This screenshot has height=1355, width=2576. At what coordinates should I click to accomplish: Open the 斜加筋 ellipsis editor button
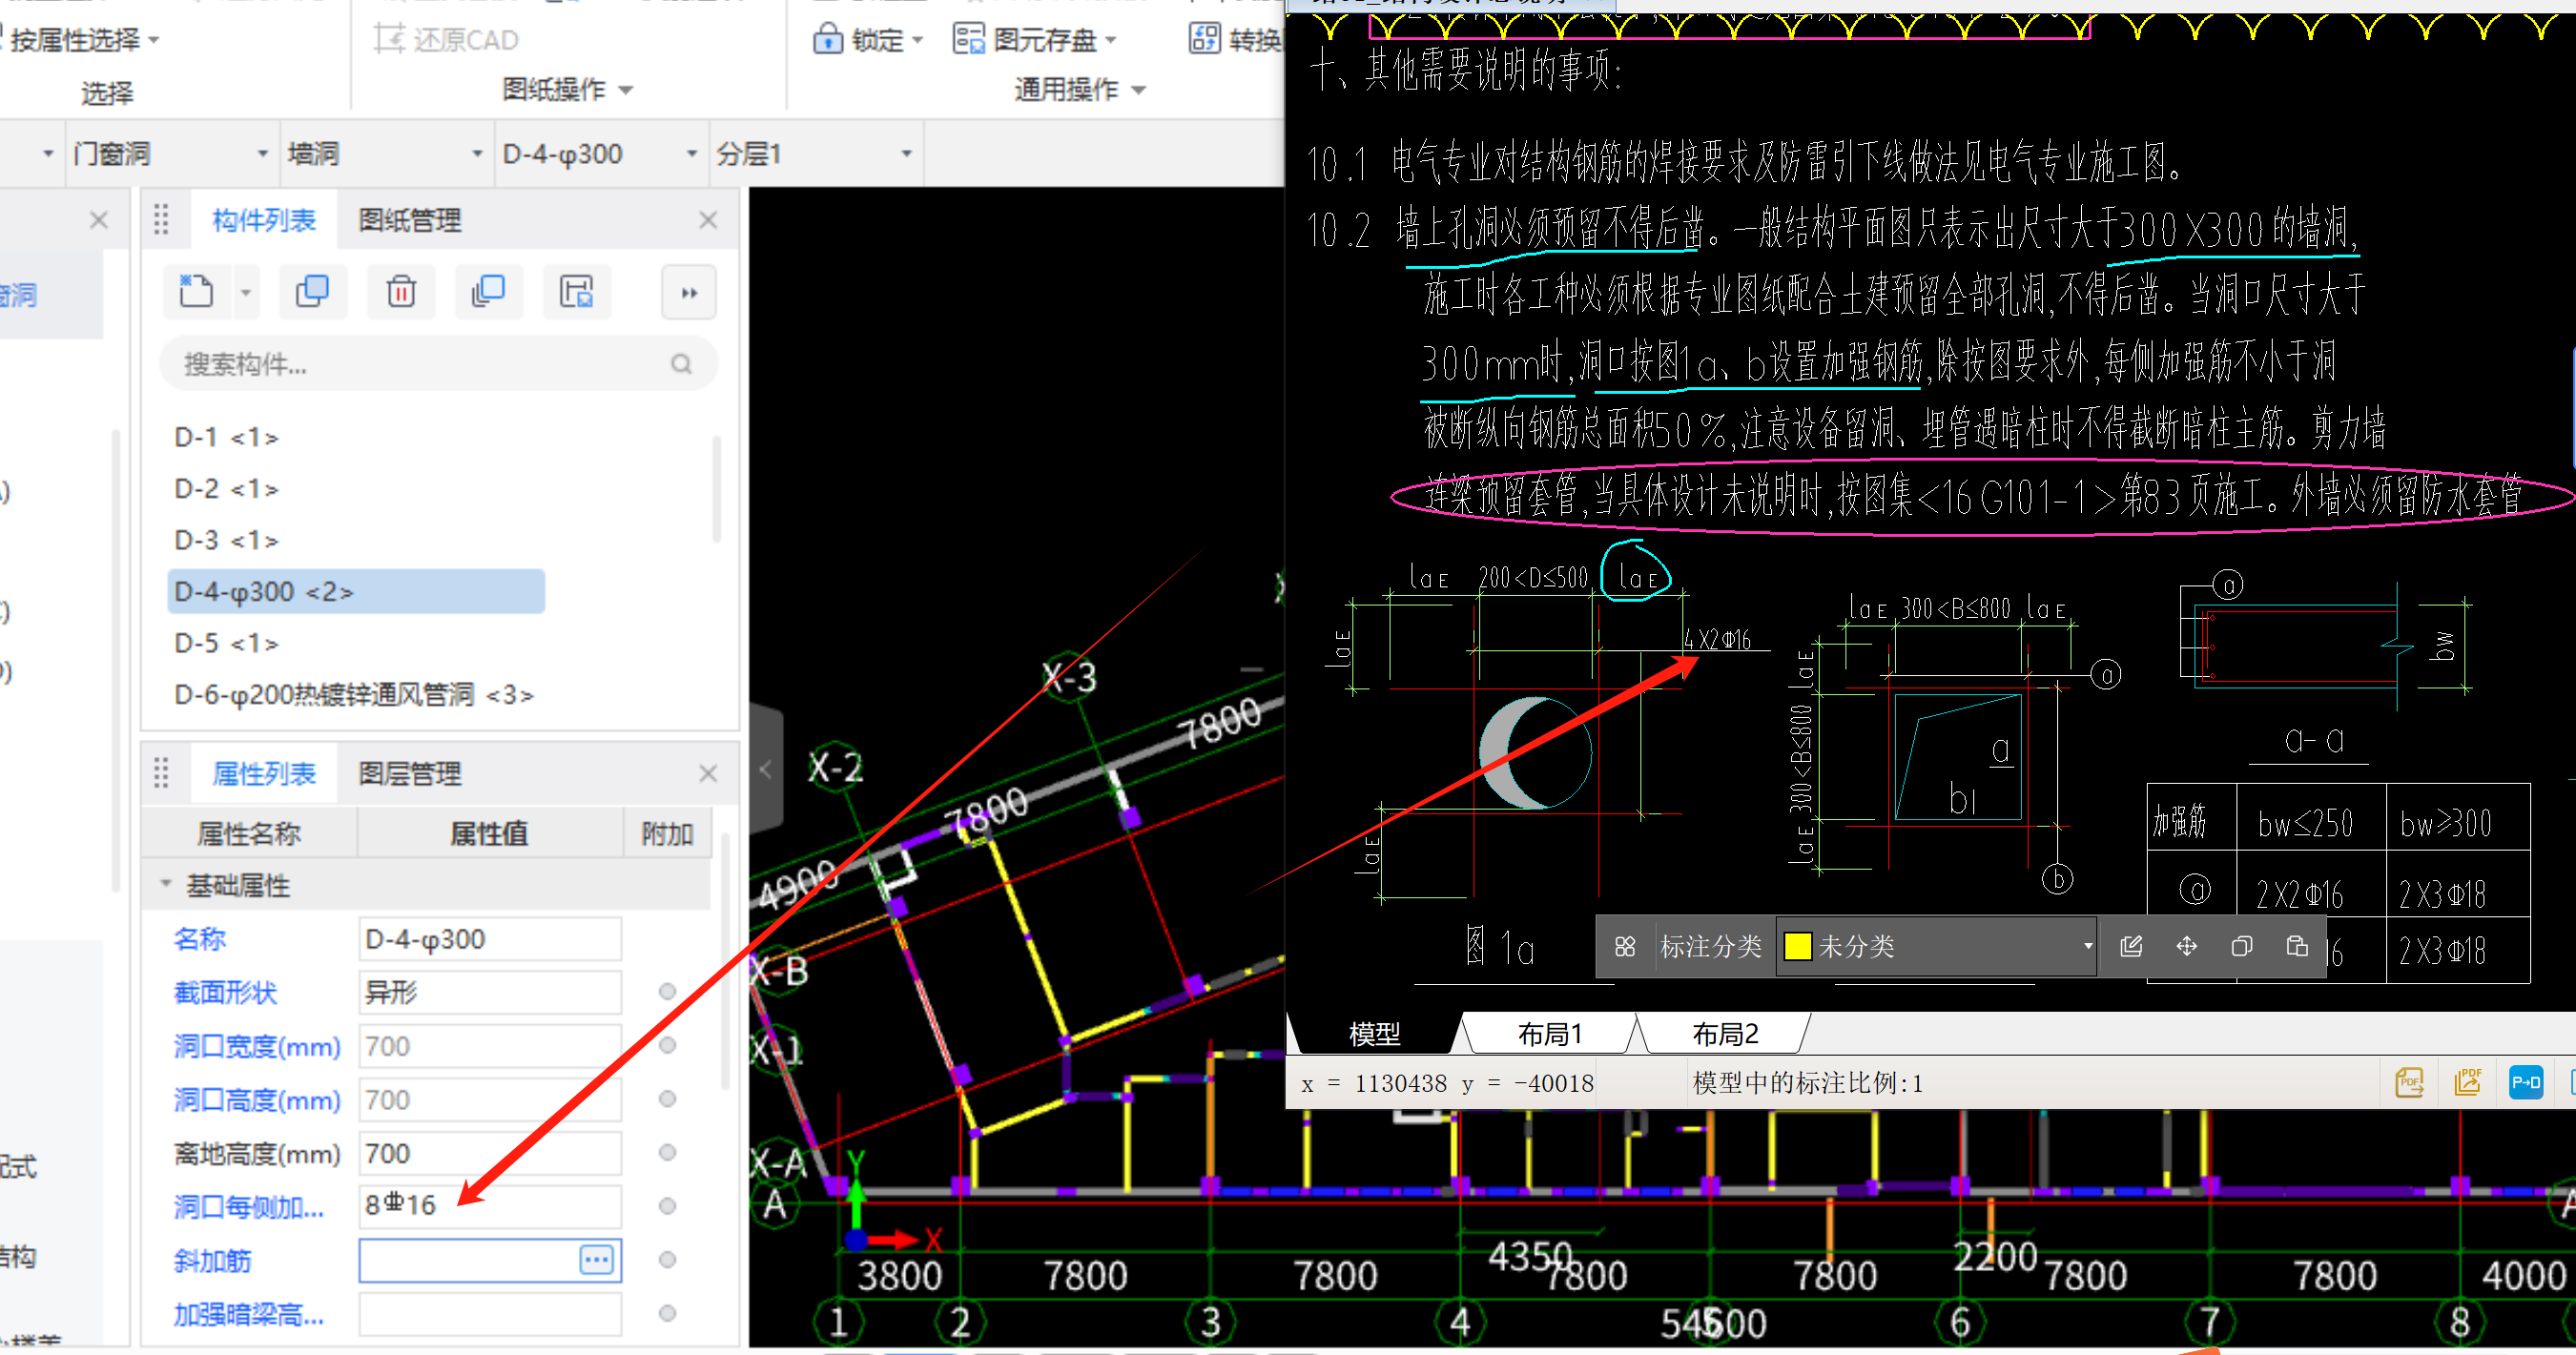click(597, 1260)
